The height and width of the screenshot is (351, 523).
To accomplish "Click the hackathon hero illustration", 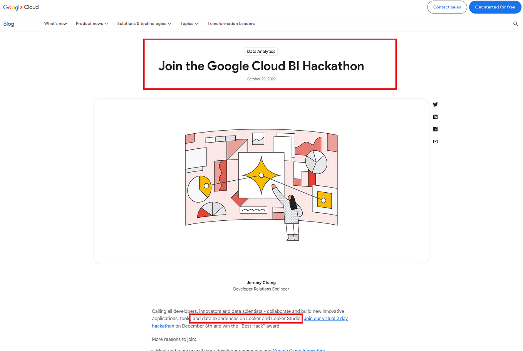I will [x=261, y=181].
